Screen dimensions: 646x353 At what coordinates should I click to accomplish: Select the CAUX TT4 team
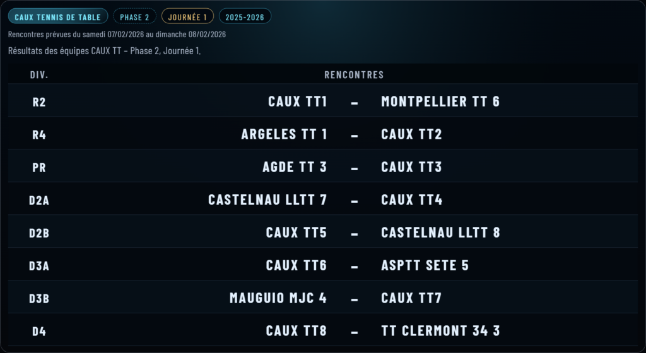(x=411, y=200)
